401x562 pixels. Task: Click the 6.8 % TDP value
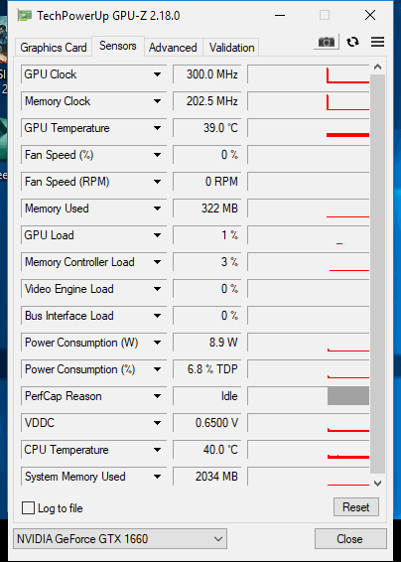[206, 369]
